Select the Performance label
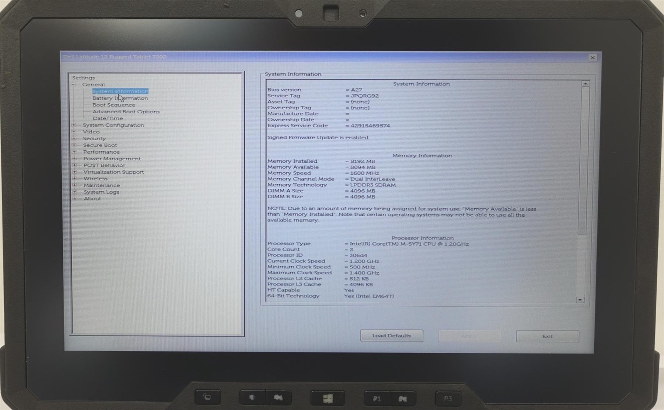This screenshot has height=410, width=664. 101,152
